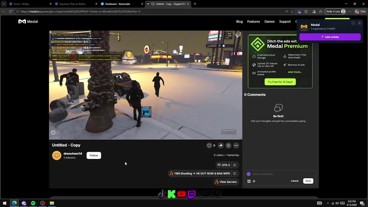Image resolution: width=368 pixels, height=207 pixels.
Task: Click the Verify it's you profile button
Action: [x=336, y=11]
